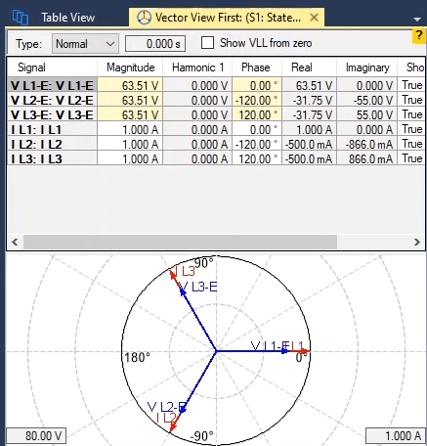Open the Type Normal dropdown

(x=85, y=44)
